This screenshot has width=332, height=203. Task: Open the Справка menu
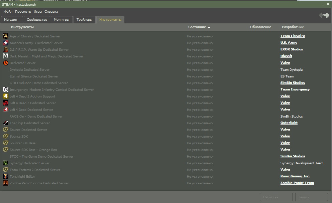pos(51,12)
